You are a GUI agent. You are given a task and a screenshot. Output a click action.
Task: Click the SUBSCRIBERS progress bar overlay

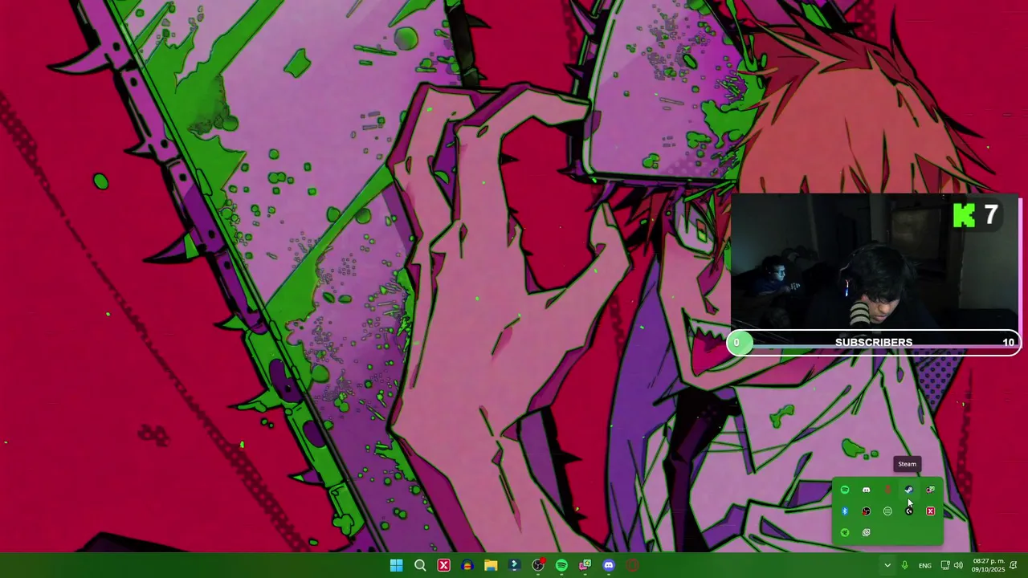[874, 343]
